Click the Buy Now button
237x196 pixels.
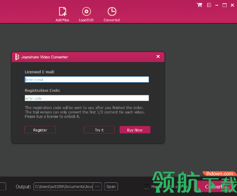point(135,130)
